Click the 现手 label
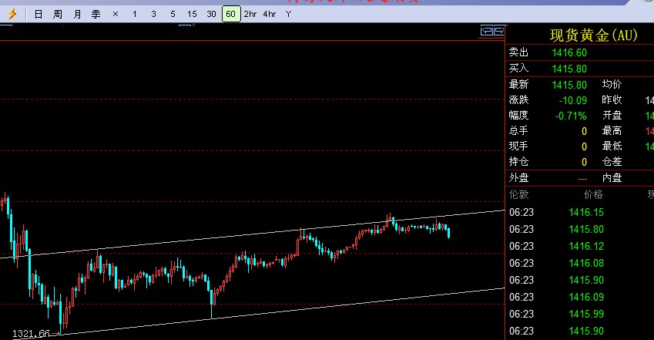Image resolution: width=654 pixels, height=340 pixels. [518, 146]
